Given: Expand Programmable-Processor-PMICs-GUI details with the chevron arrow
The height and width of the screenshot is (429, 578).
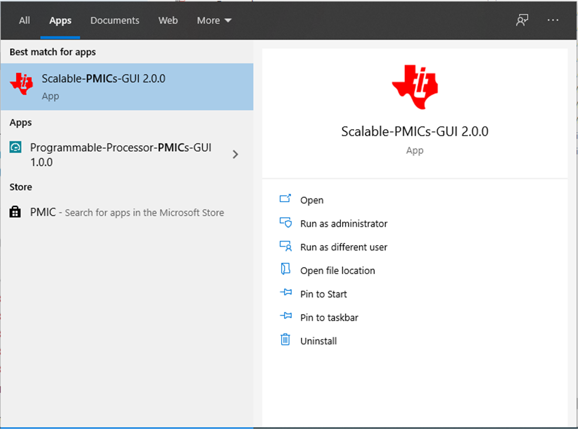Looking at the screenshot, I should pos(235,154).
